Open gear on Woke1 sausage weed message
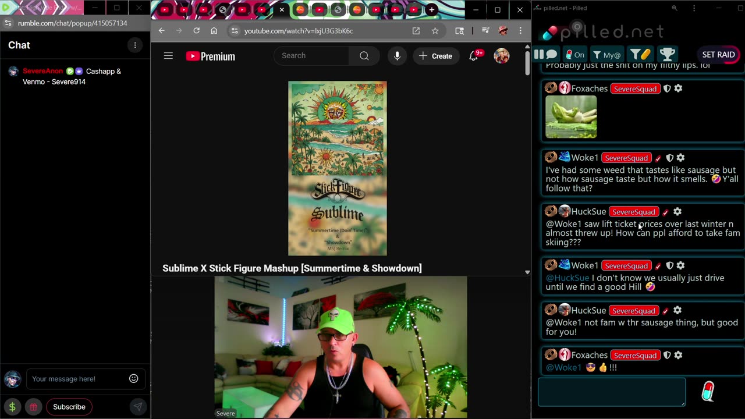This screenshot has height=419, width=745. coord(680,158)
